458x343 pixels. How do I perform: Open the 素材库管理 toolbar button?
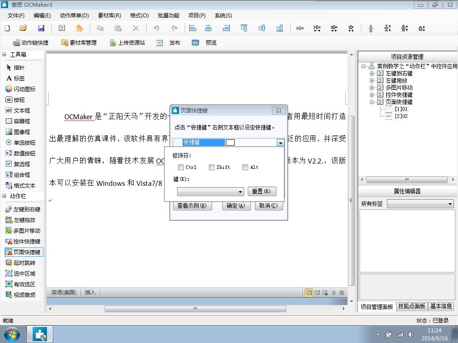click(79, 42)
